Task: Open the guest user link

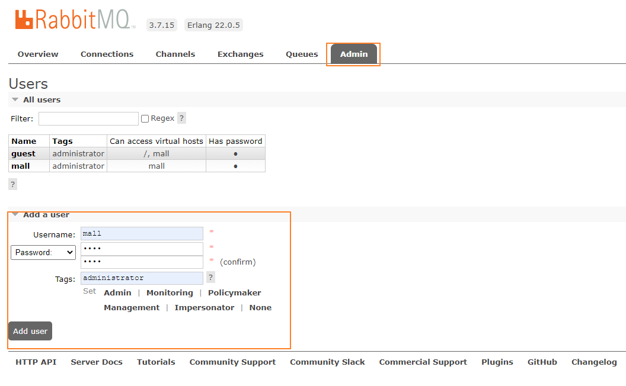Action: click(23, 154)
